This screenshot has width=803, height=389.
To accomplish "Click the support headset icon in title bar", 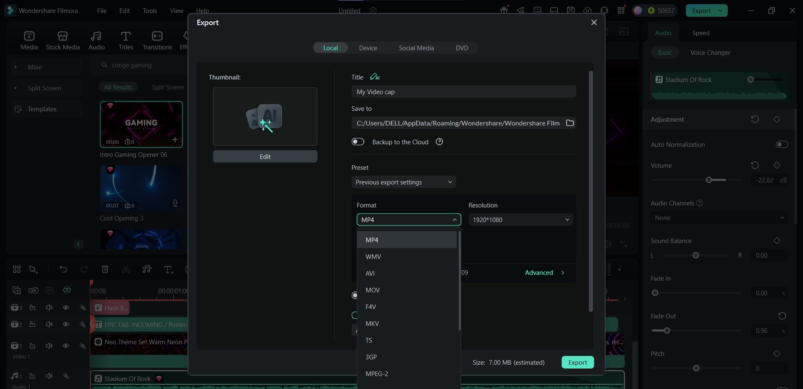I will coord(604,10).
